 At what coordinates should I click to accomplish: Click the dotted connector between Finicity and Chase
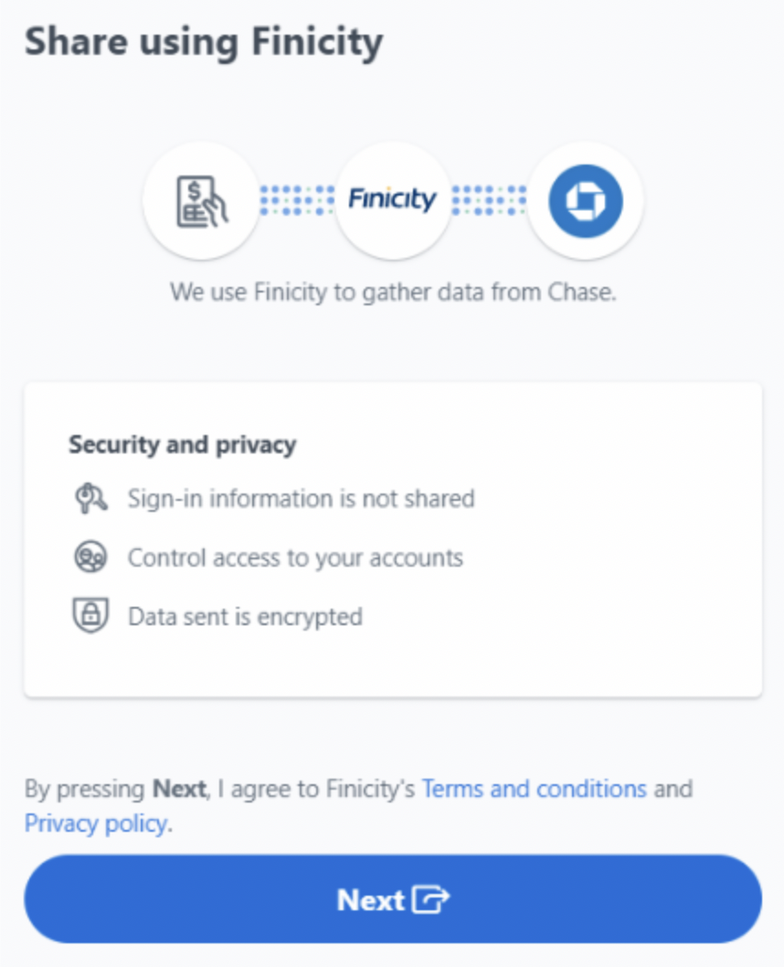click(x=490, y=200)
